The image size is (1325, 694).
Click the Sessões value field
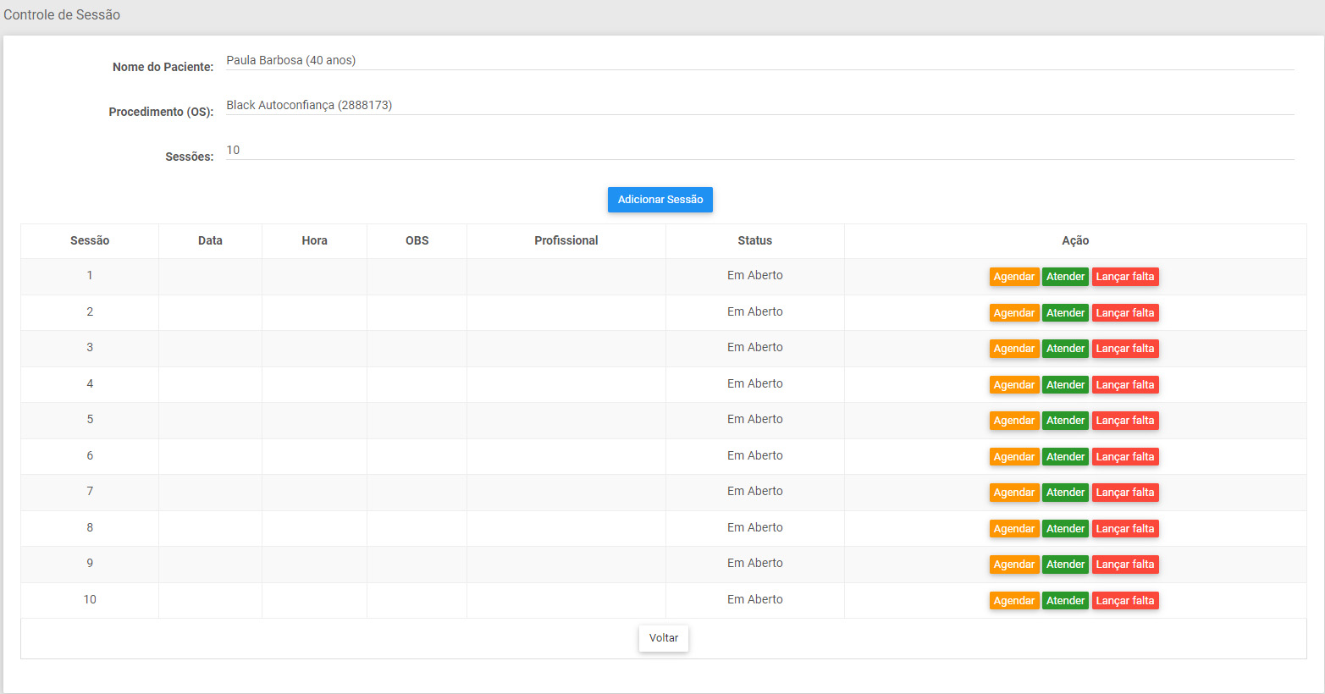coord(759,151)
